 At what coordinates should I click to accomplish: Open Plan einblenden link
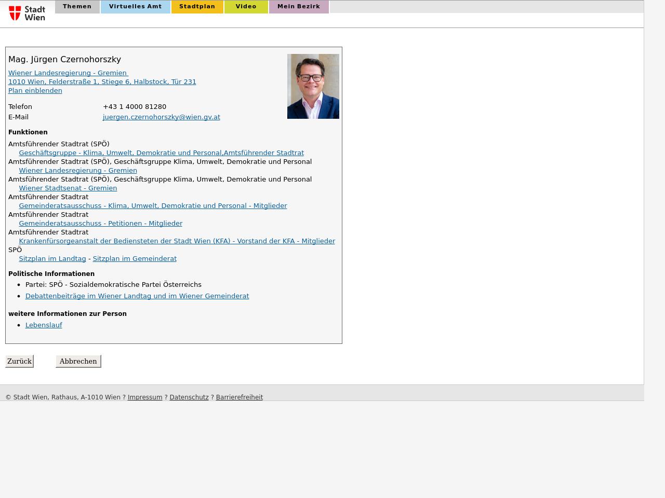(35, 91)
